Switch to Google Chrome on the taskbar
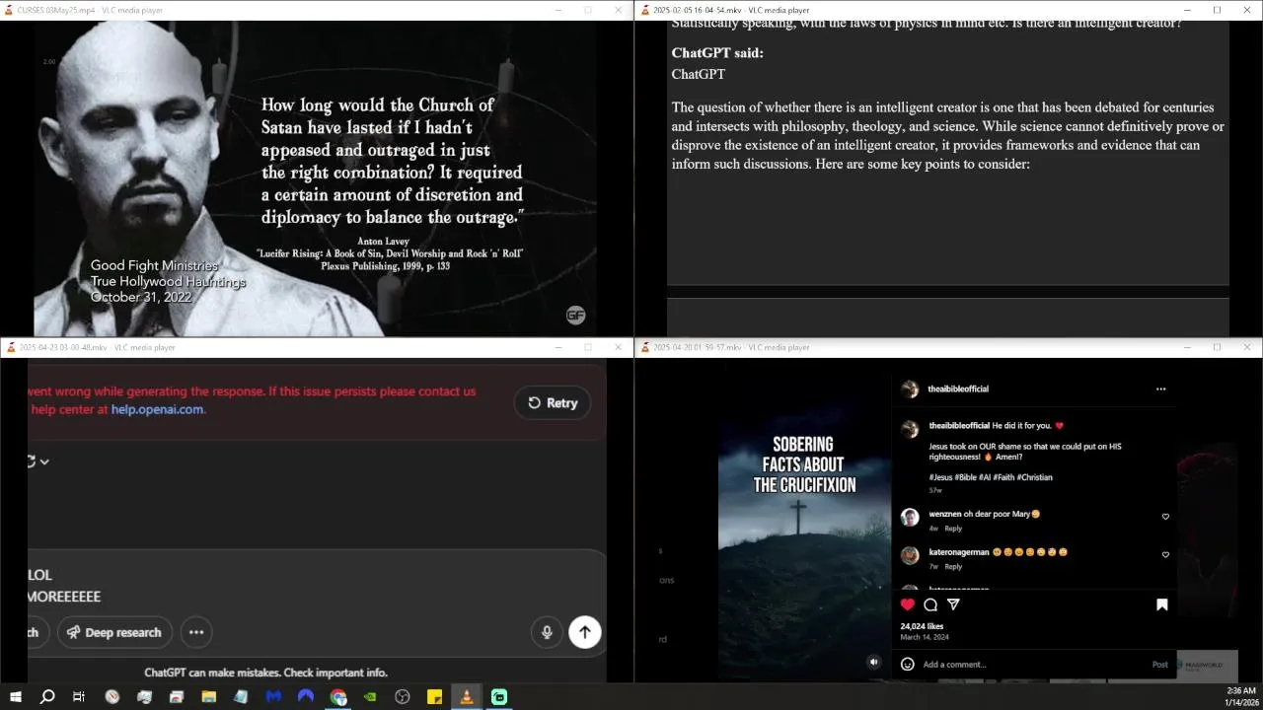The width and height of the screenshot is (1263, 710). coord(338,697)
